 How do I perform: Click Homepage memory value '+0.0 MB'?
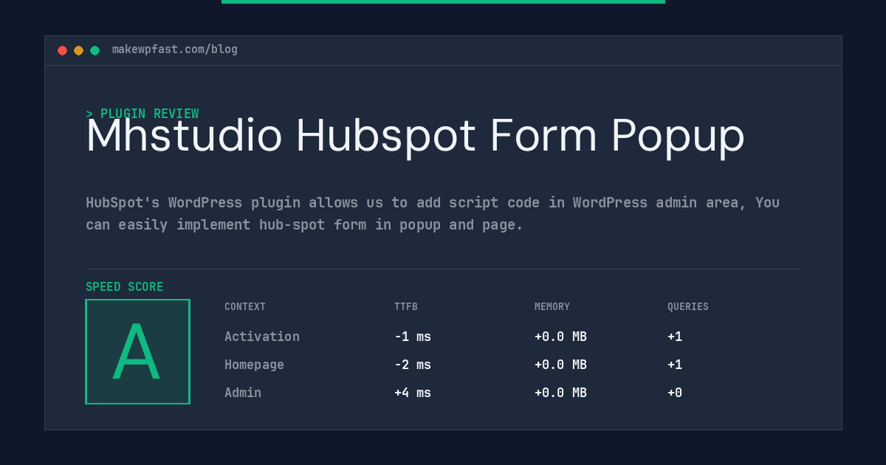click(x=560, y=365)
